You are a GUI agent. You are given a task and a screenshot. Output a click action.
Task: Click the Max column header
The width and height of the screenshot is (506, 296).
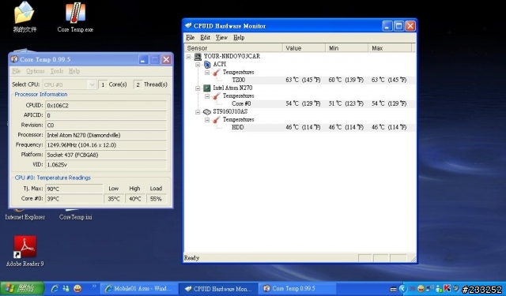click(390, 48)
